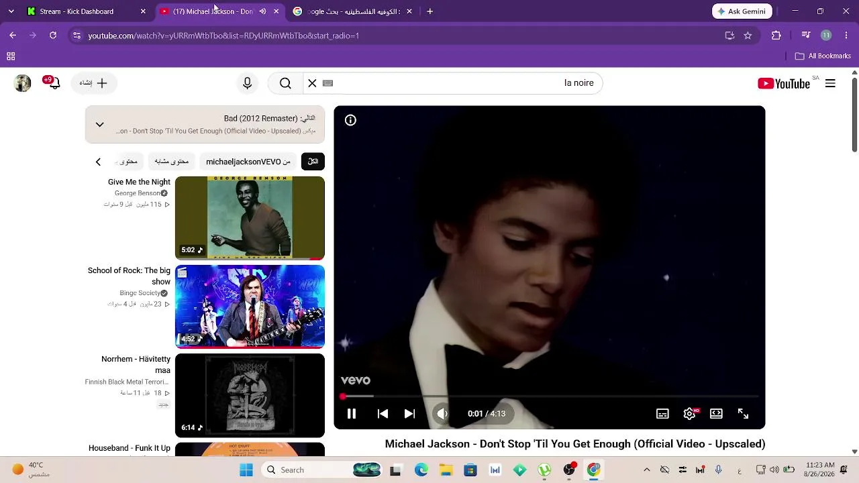
Task: Open Norrhem Hävitetty maa thumbnail
Action: pos(250,396)
